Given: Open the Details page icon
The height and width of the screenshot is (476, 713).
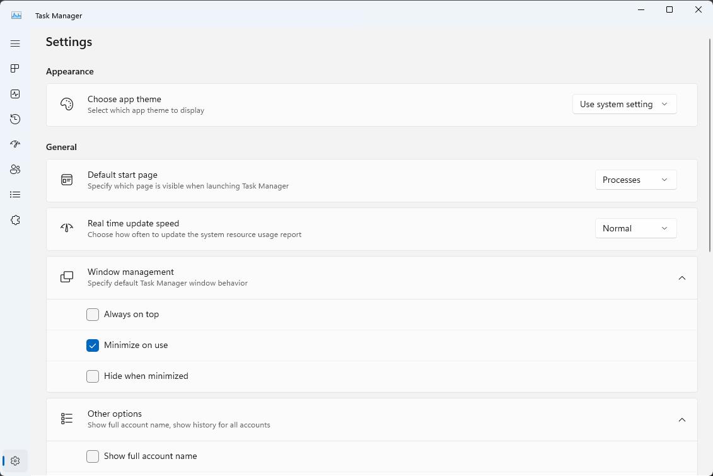Looking at the screenshot, I should pos(15,195).
